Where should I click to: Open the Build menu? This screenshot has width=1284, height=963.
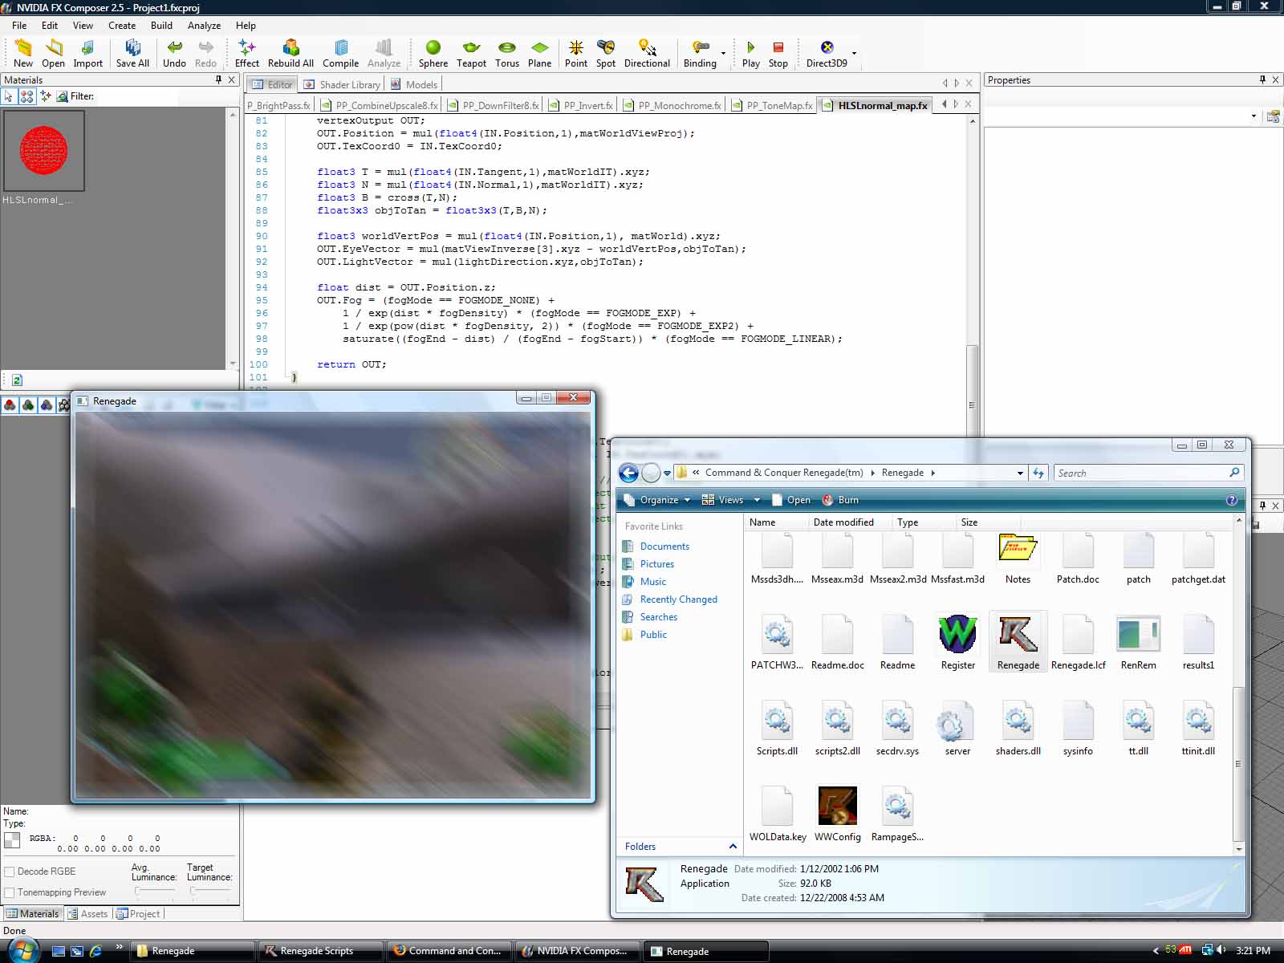tap(161, 25)
